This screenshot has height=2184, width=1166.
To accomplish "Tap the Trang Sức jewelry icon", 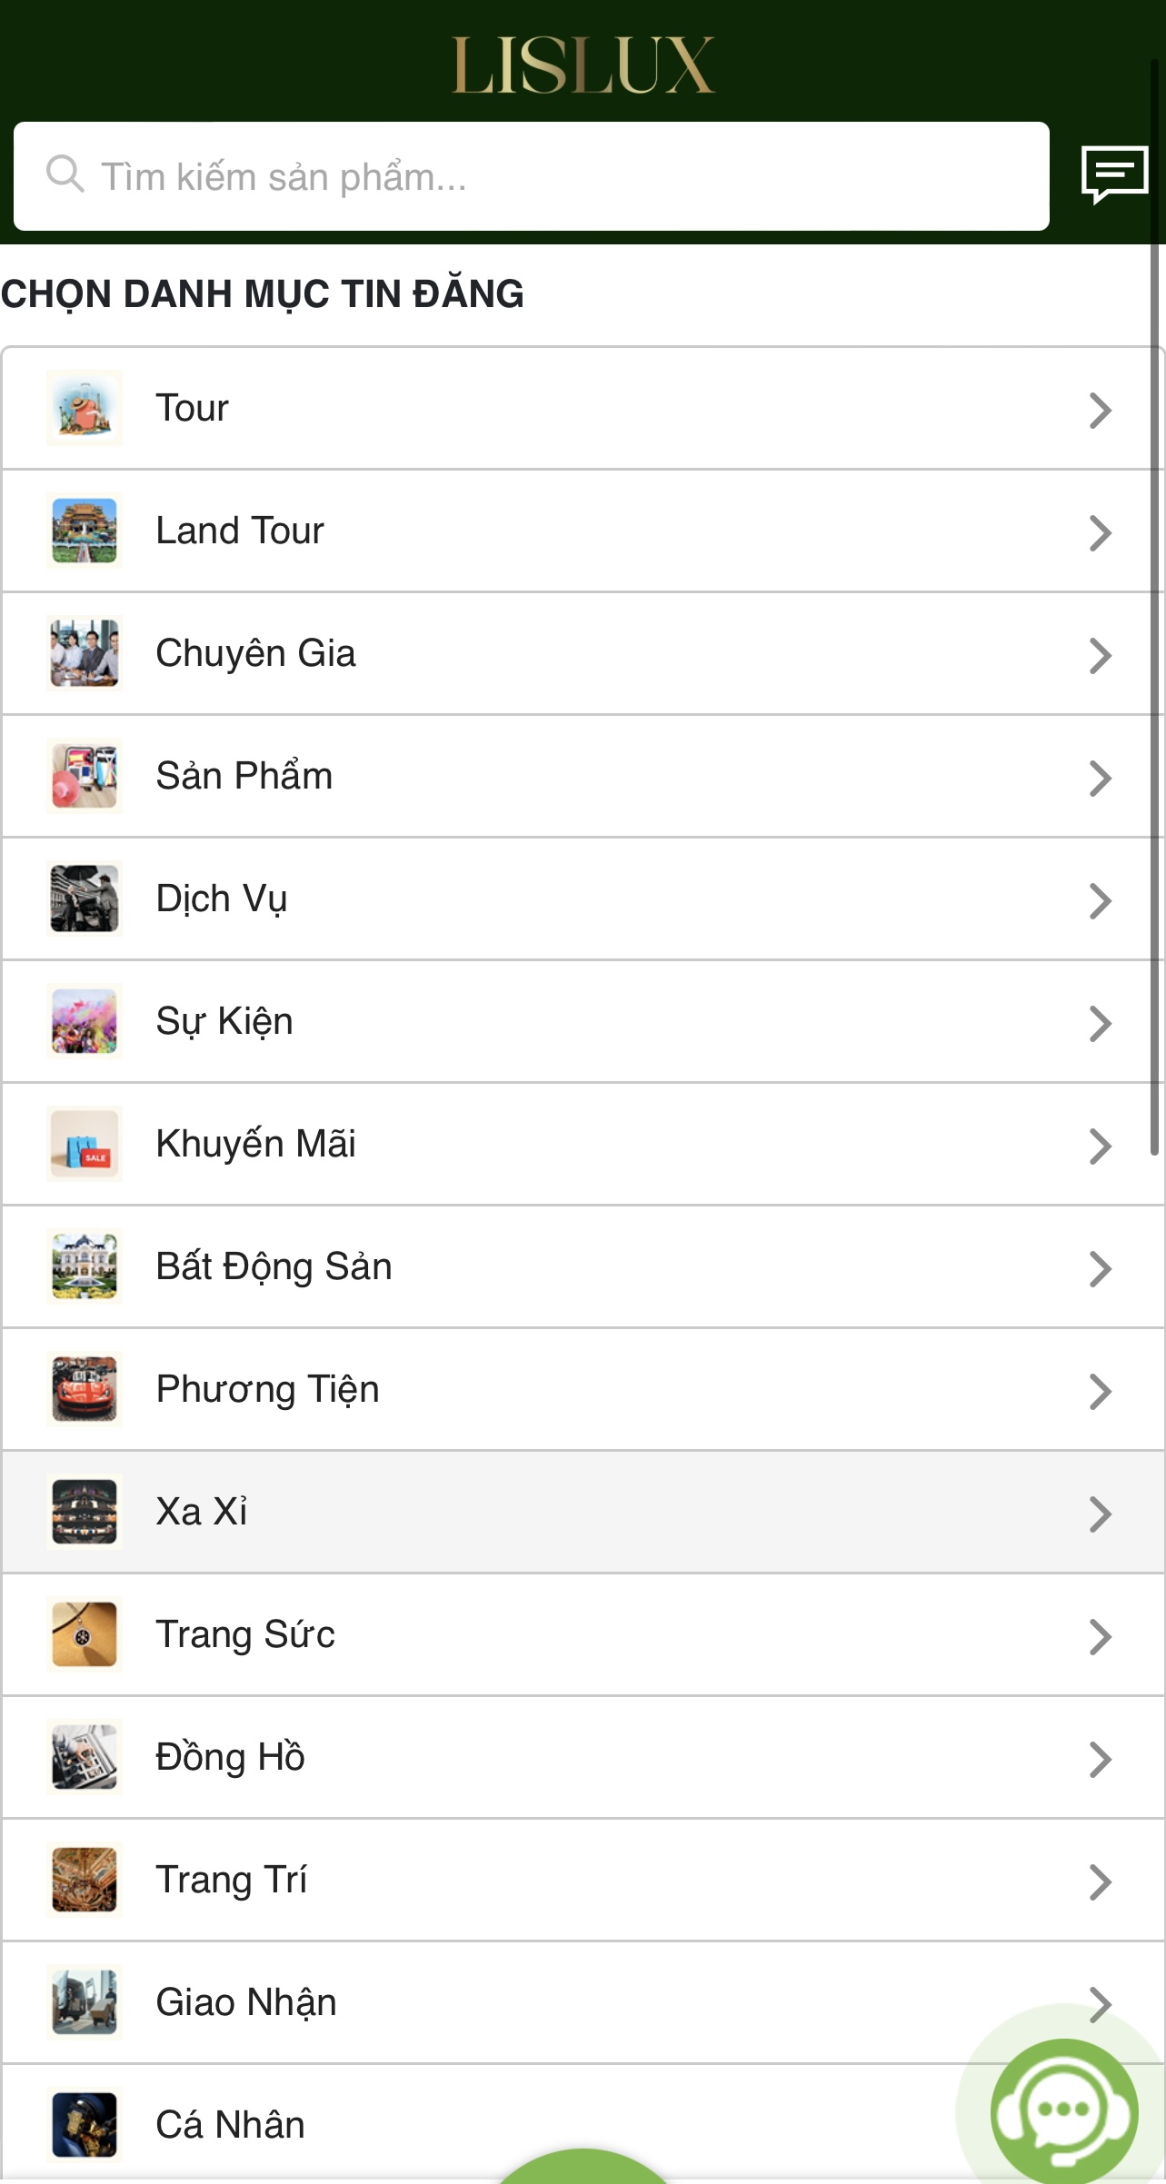I will click(85, 1634).
